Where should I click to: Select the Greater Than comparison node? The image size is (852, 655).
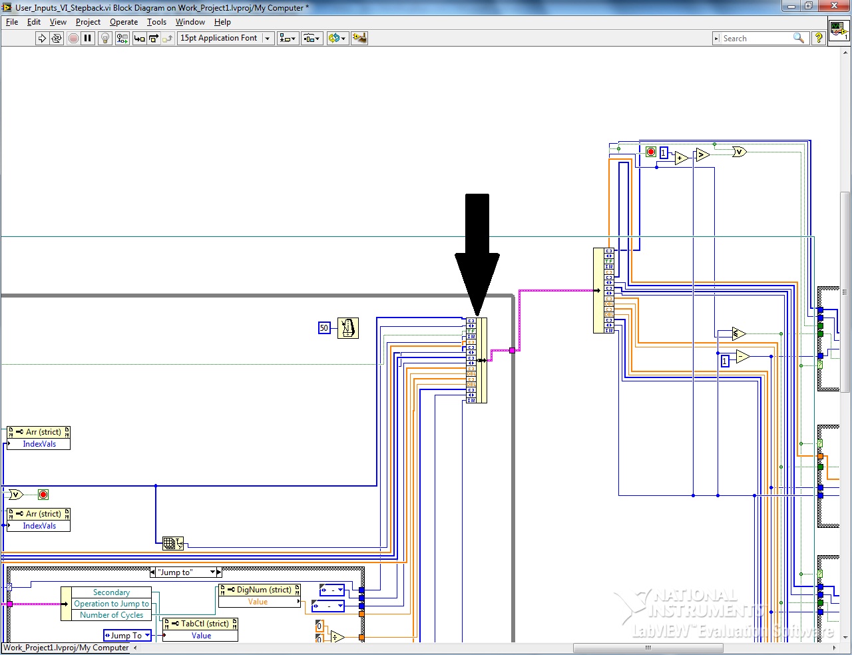[702, 155]
